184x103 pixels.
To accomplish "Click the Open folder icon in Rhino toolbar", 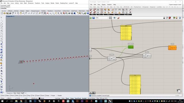I will (x=5, y=13).
